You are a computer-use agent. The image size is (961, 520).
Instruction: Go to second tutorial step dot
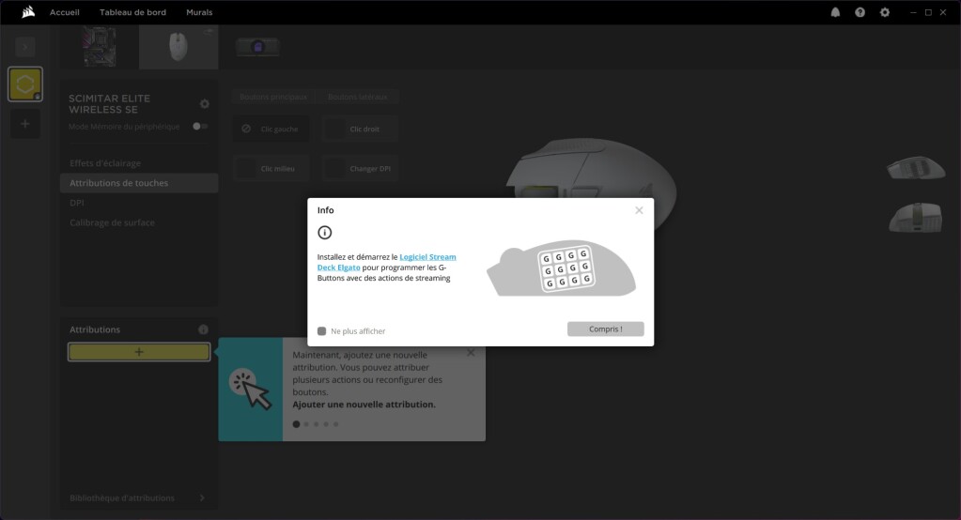(306, 424)
